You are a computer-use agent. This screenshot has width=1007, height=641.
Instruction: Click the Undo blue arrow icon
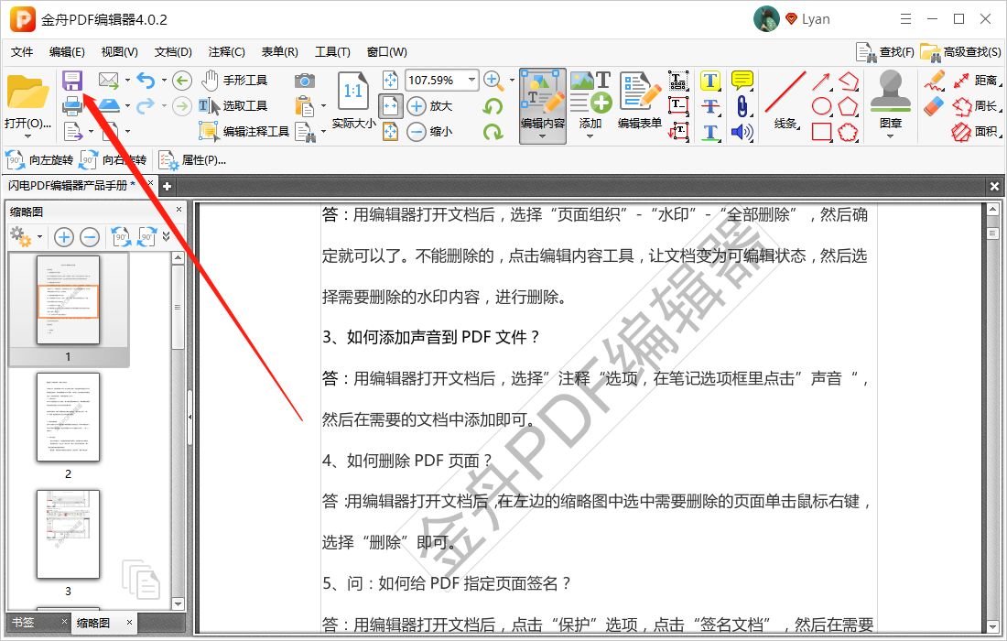[x=146, y=81]
